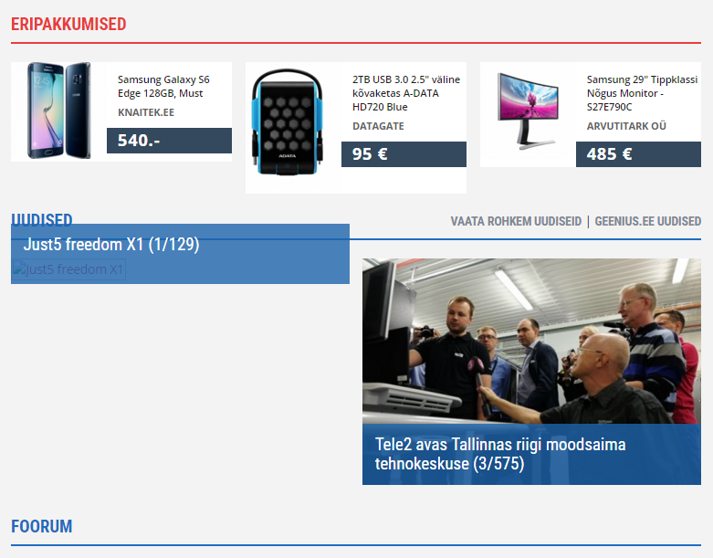713x558 pixels.
Task: Open the Samsung curved monitor product image
Action: tap(528, 111)
